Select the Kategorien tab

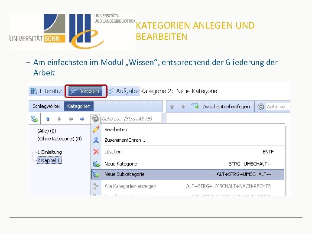coord(78,106)
